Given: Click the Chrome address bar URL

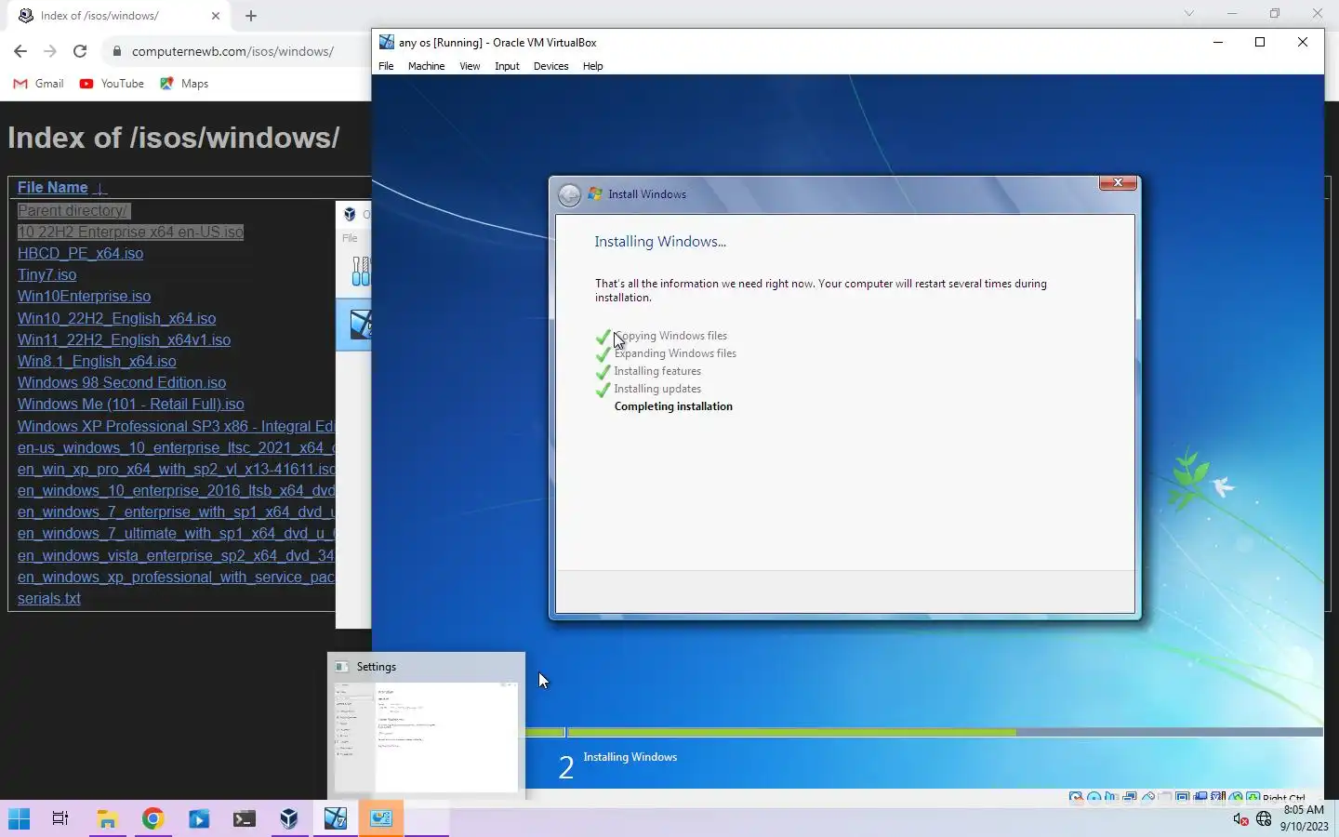Looking at the screenshot, I should (232, 51).
